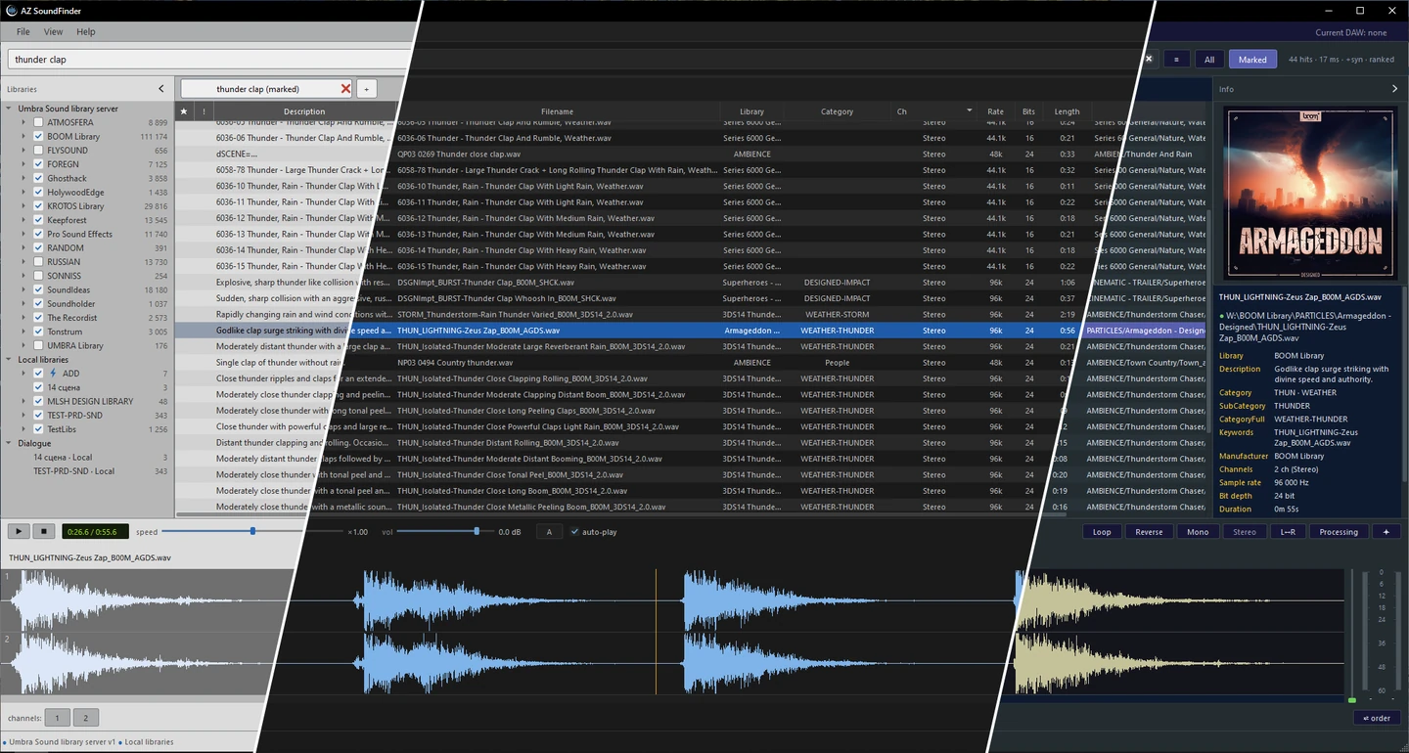Disable the TestLibs checkbox
The image size is (1409, 753).
pos(38,429)
